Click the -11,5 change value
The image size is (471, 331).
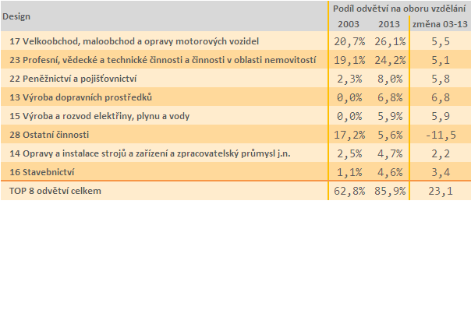[441, 135]
